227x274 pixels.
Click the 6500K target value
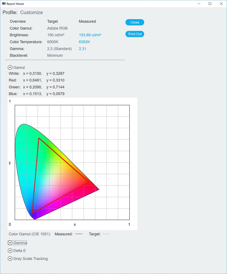53,42
